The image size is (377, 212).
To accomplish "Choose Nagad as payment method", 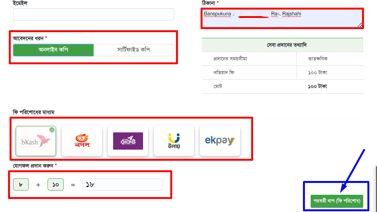I will (x=82, y=141).
